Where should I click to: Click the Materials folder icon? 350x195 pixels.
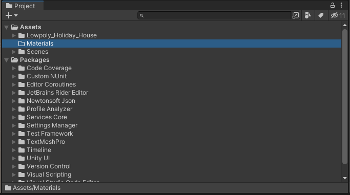point(22,44)
